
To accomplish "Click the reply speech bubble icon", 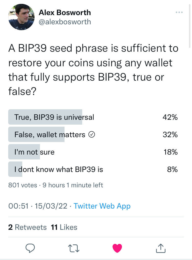I will click(30, 248).
